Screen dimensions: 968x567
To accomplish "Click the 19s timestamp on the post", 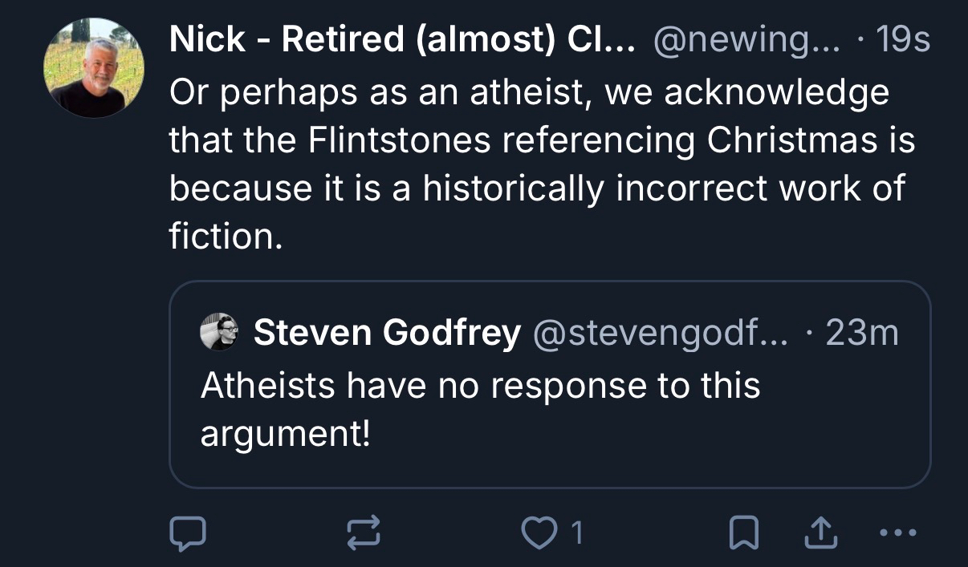I will point(904,41).
